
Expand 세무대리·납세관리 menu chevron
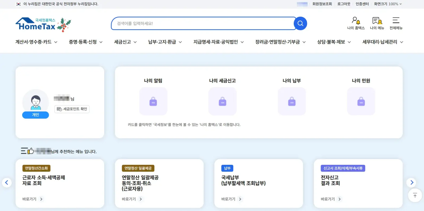[x=401, y=42]
